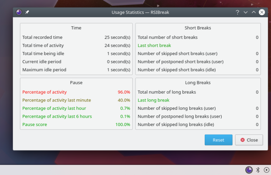Click the Pause score label
Screen dimensions: 271x175
pyautogui.click(x=35, y=125)
